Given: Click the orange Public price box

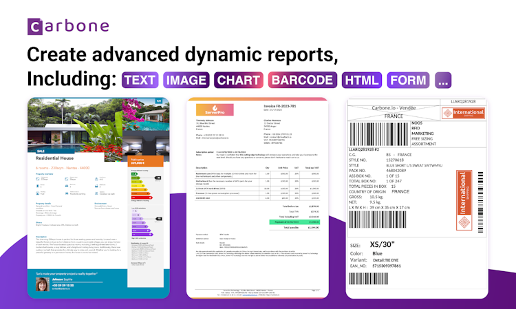Looking at the screenshot, I should point(145,161).
